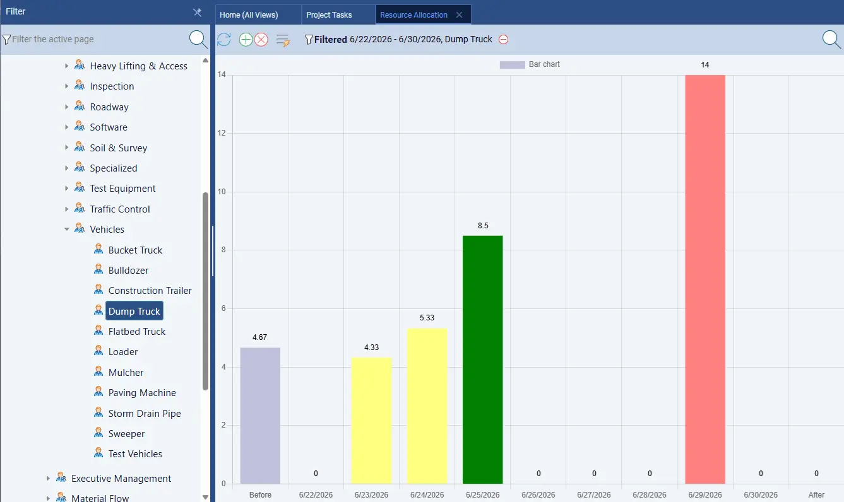The height and width of the screenshot is (502, 844).
Task: Click the Inspection group icon
Action: click(x=80, y=86)
